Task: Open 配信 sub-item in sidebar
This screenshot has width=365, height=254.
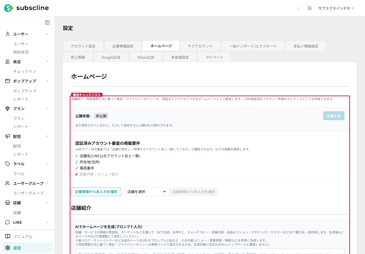Action: point(17,146)
